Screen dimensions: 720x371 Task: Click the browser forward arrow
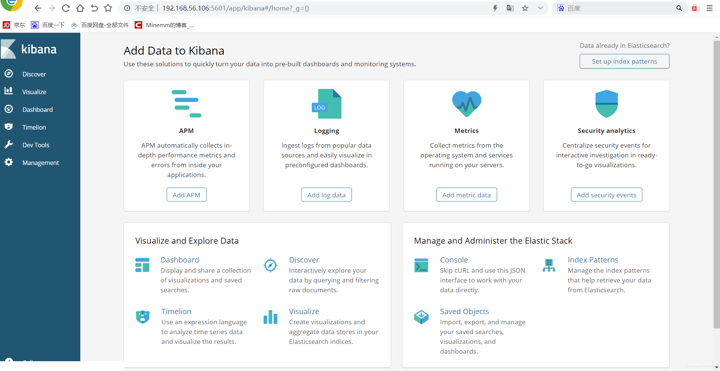(52, 8)
